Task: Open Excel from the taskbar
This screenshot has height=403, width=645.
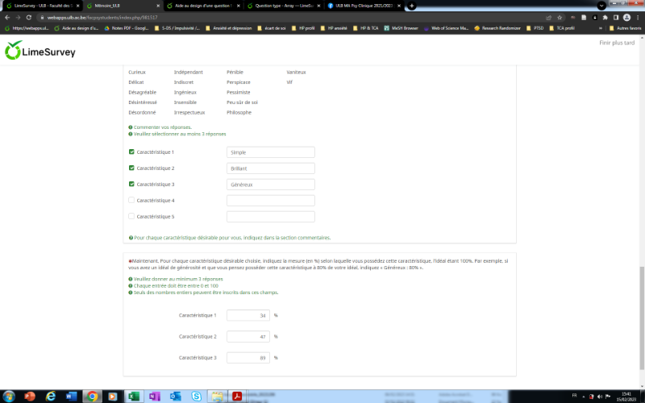Action: click(x=134, y=396)
